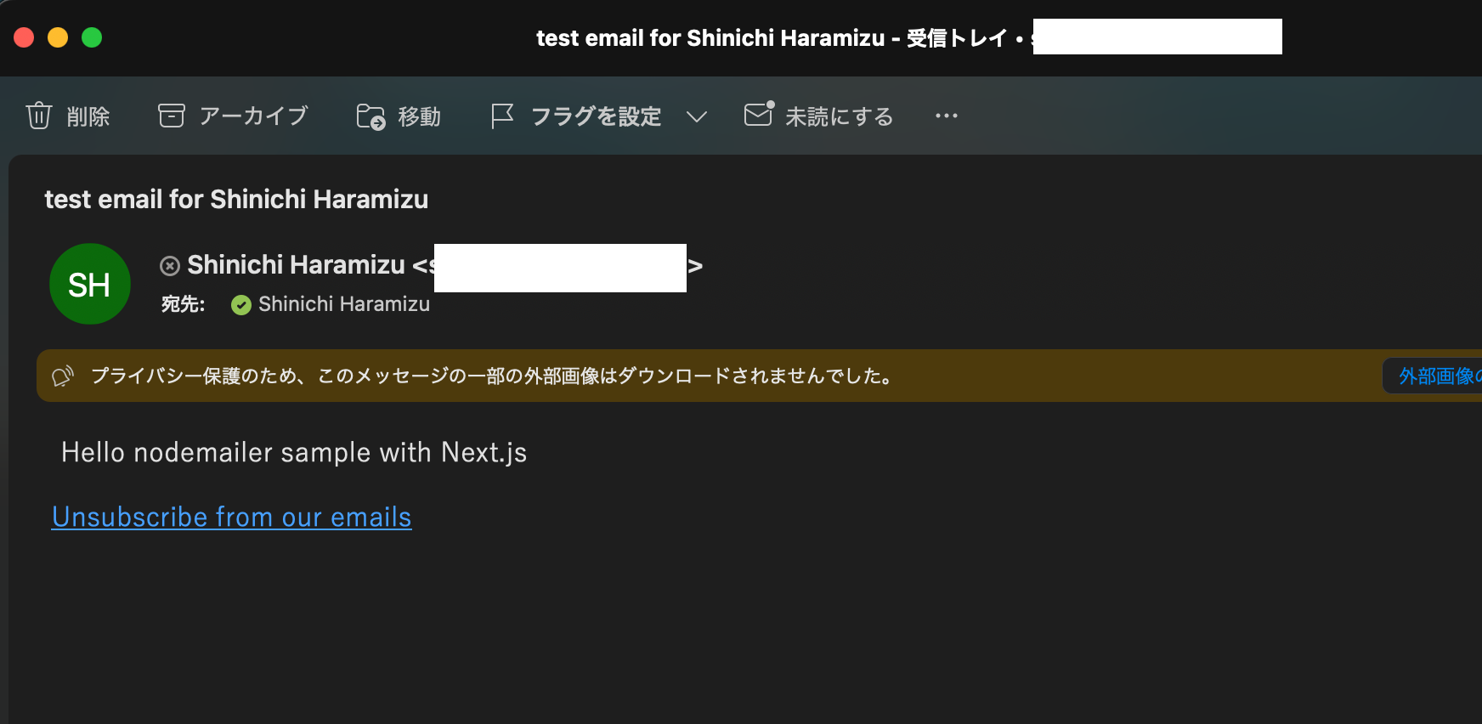Viewport: 1482px width, 724px height.
Task: Click the trash can delete icon
Action: tap(39, 116)
